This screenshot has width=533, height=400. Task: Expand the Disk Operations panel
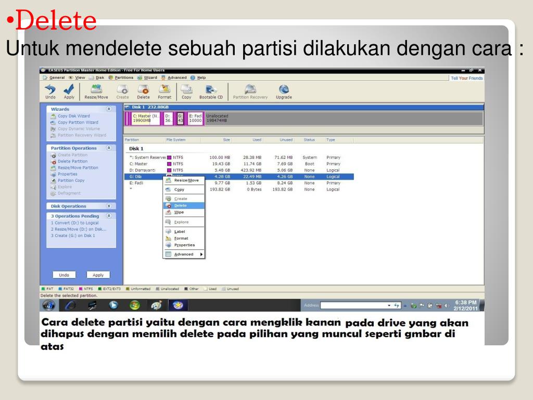point(109,206)
